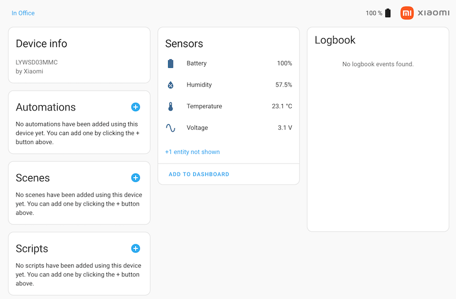This screenshot has width=456, height=299.
Task: Click ADD TO DASHBOARD button
Action: pos(199,174)
